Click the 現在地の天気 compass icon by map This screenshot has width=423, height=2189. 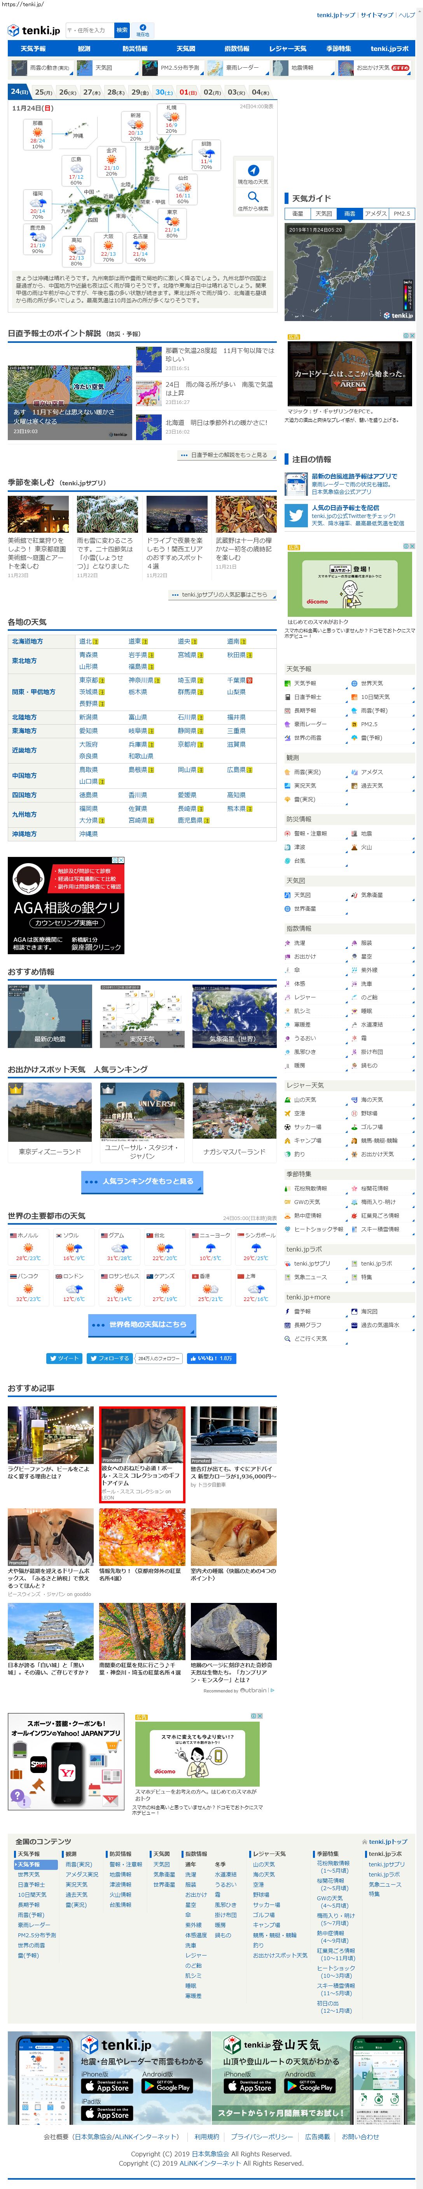252,171
